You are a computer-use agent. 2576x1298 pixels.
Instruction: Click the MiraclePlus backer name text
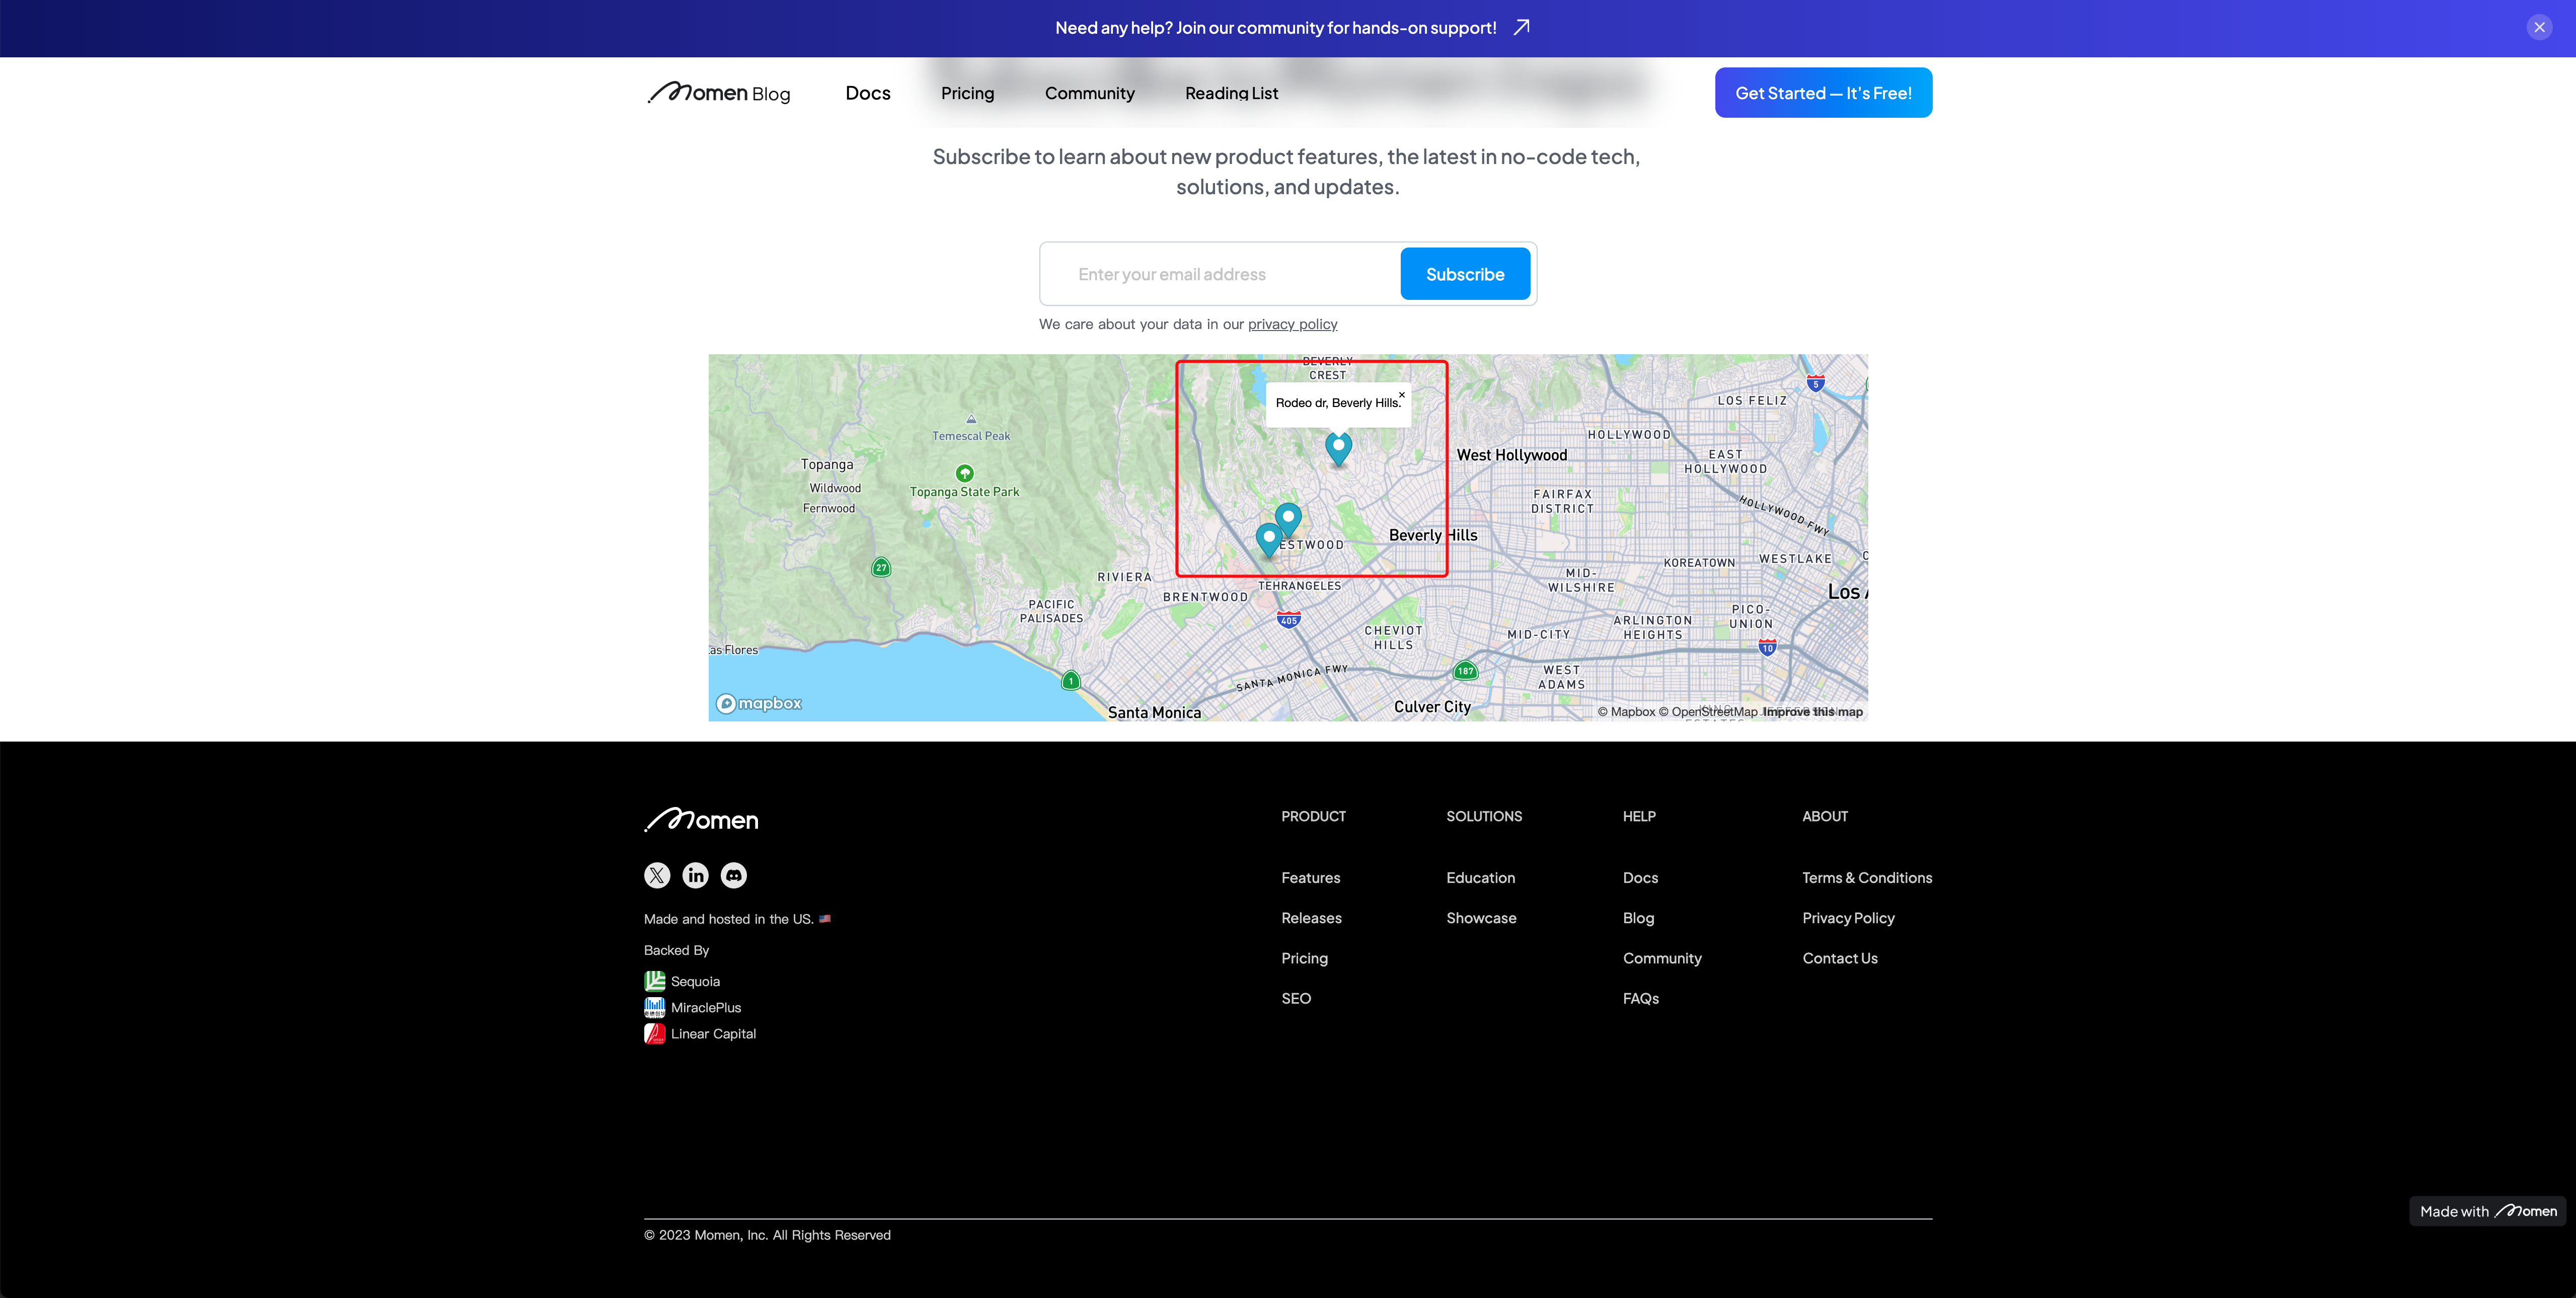click(x=706, y=1007)
